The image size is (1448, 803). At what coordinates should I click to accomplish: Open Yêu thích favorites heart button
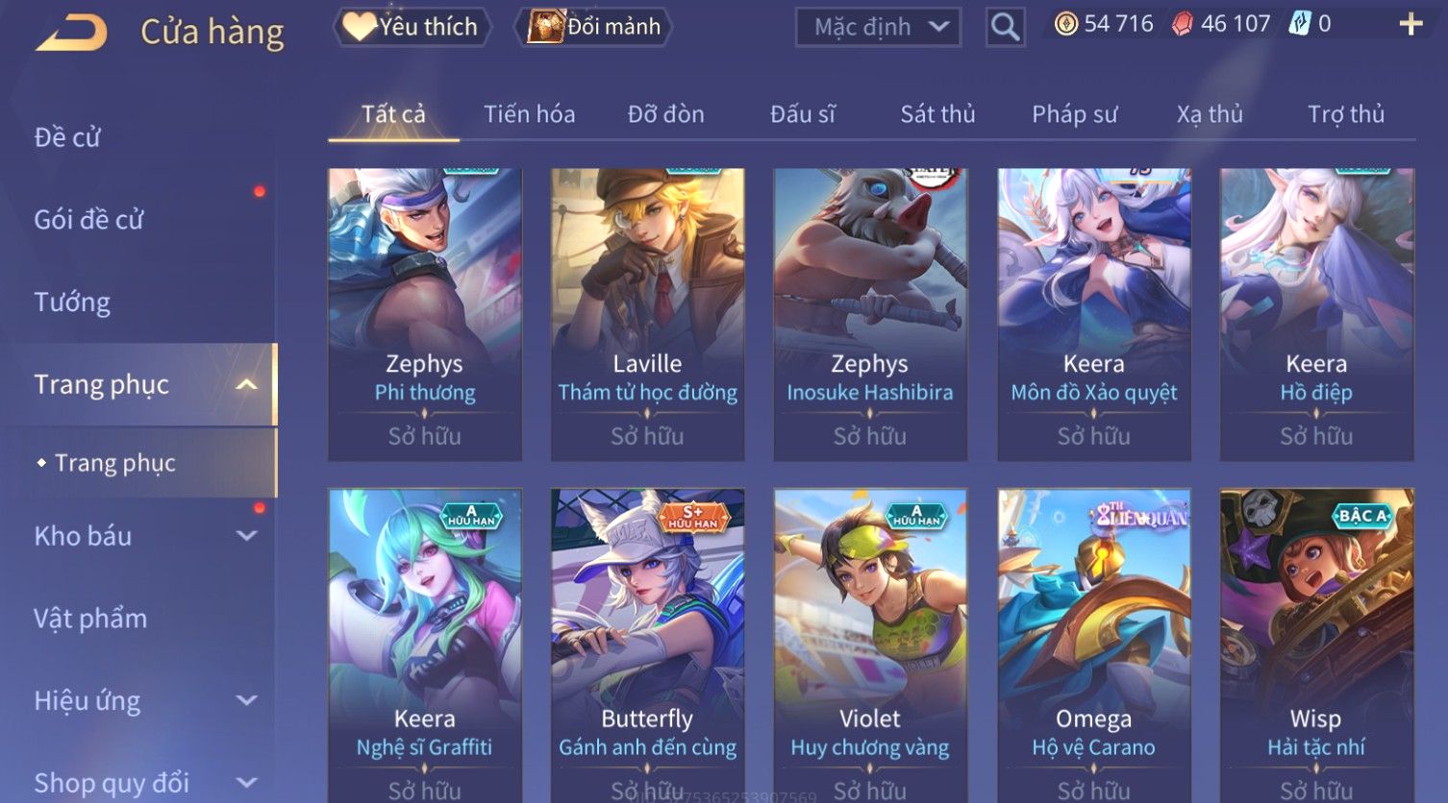coord(412,27)
